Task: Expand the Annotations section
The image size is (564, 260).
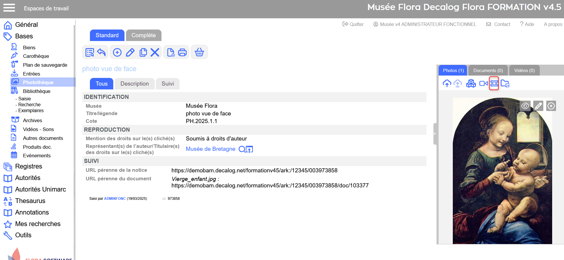Action: 32,212
